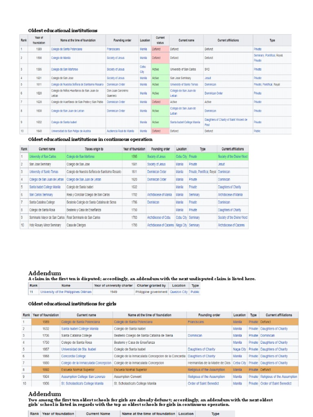The width and height of the screenshot is (313, 417).
Task: Select Real y Conciliar Colegio de San Carlos text
Action: pos(88,195)
